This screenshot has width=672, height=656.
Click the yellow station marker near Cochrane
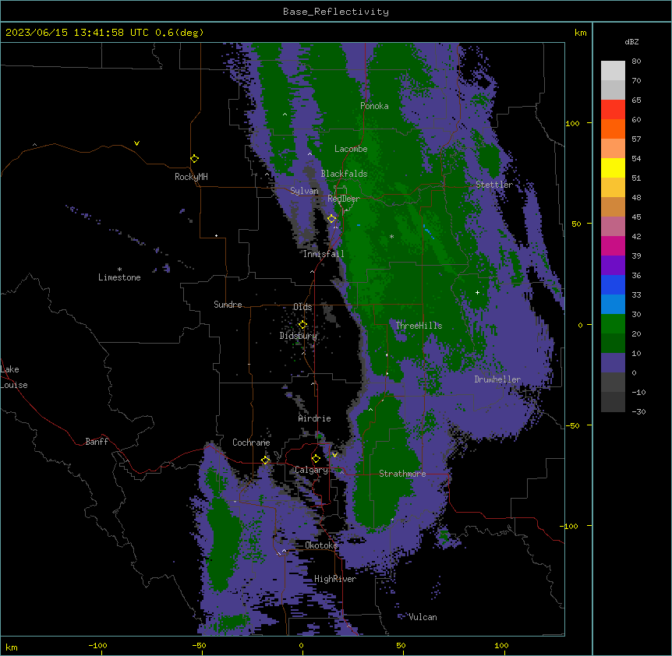(x=265, y=460)
